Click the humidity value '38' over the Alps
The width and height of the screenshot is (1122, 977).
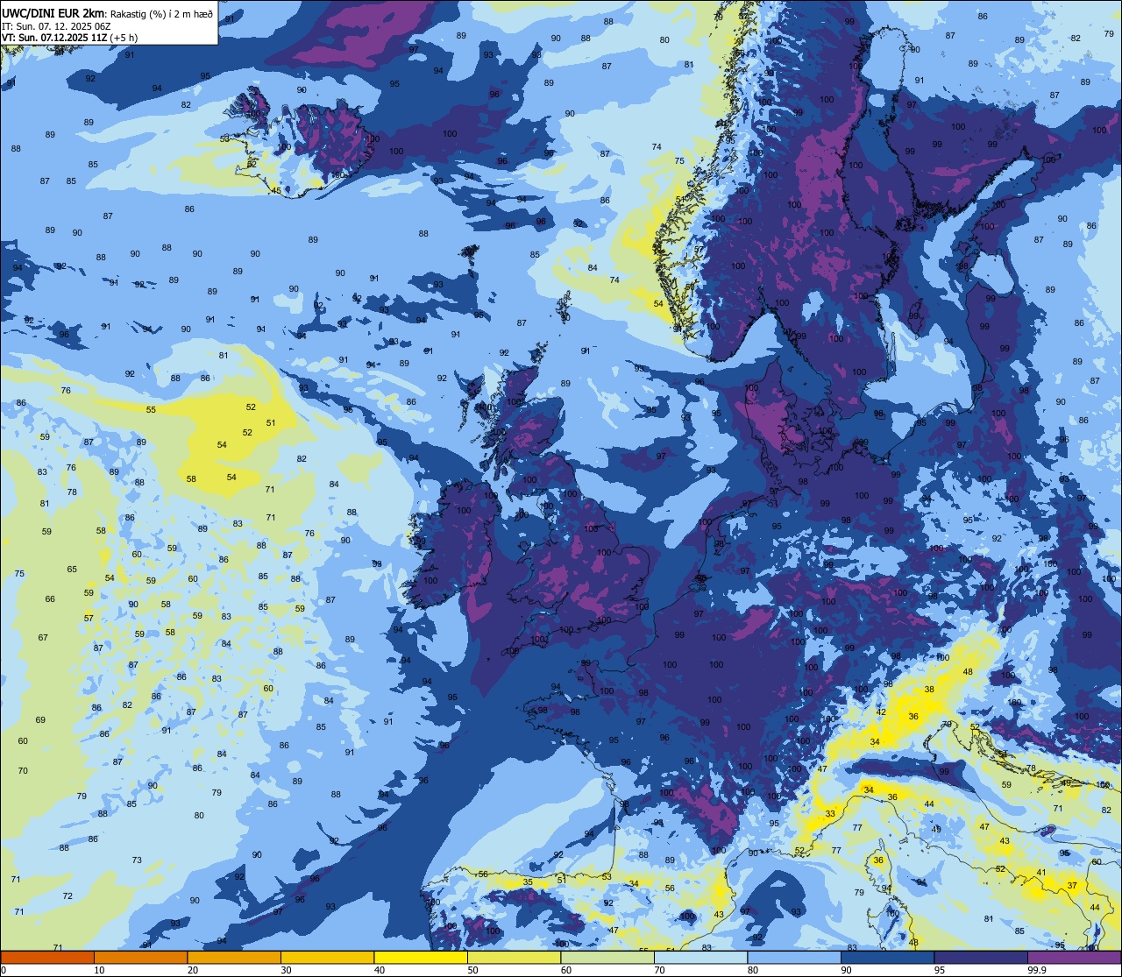(929, 690)
